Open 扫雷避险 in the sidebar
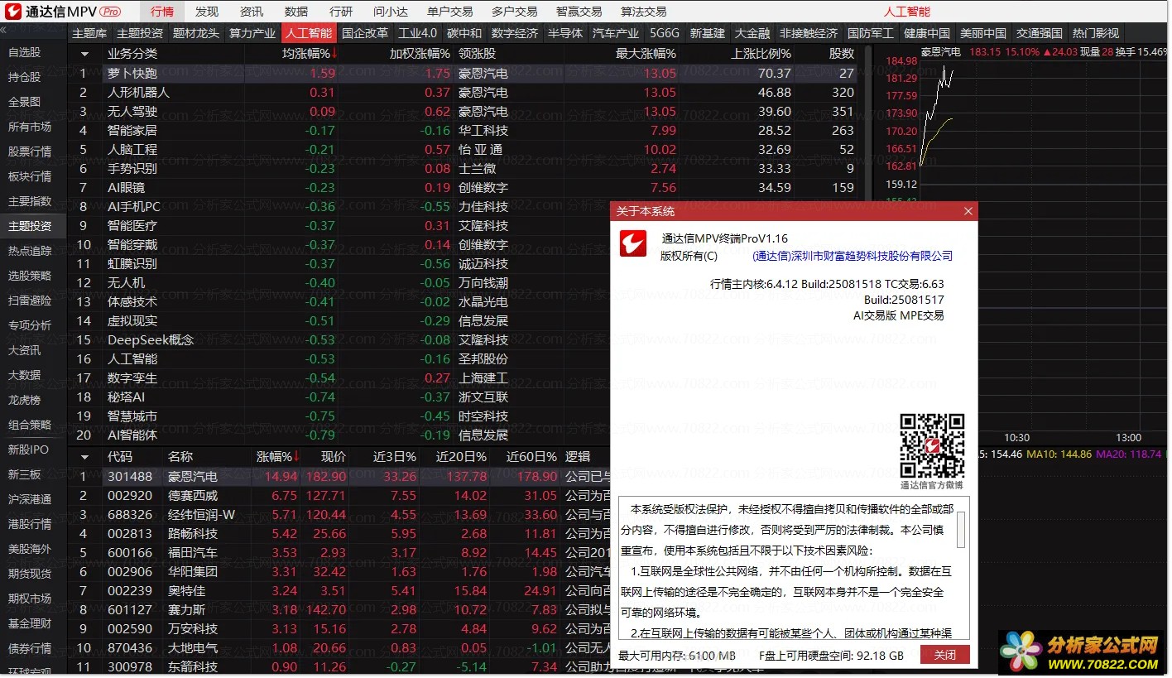Image resolution: width=1172 pixels, height=678 pixels. (31, 301)
